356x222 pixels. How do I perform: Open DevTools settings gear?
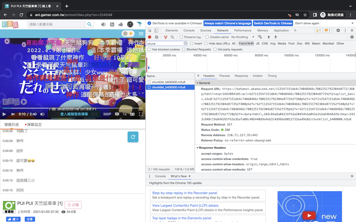click(x=338, y=30)
